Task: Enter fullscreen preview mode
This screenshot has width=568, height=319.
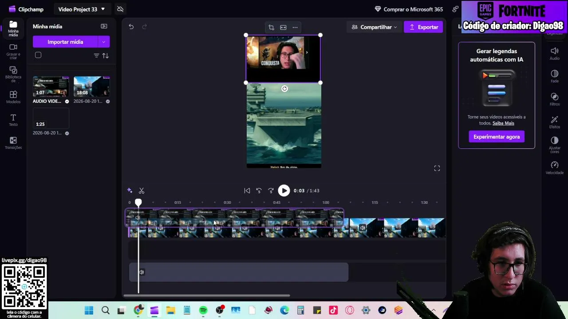Action: (437, 168)
